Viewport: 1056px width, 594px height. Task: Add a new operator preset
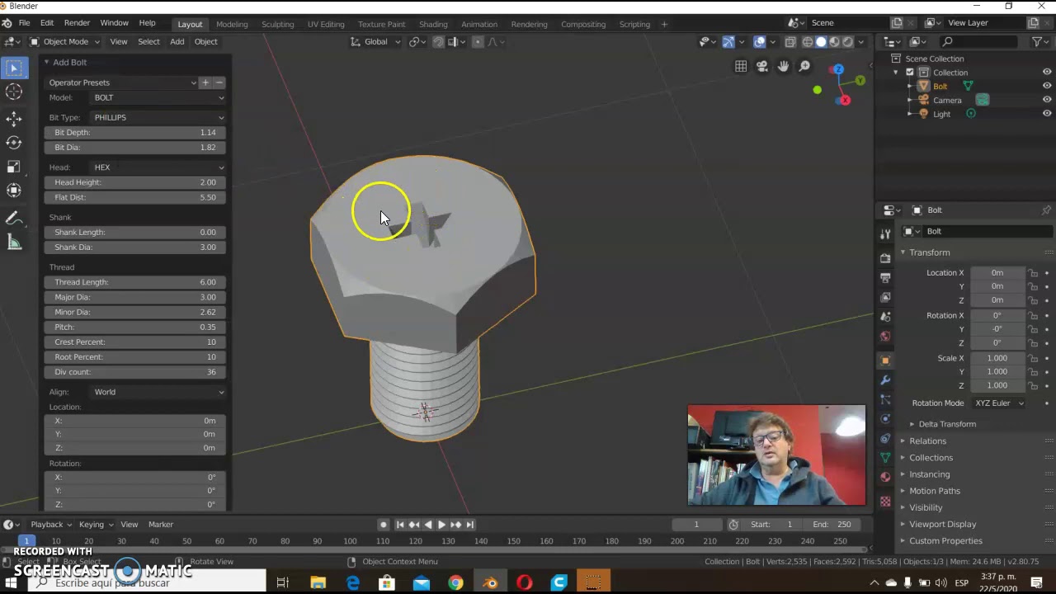pyautogui.click(x=205, y=82)
